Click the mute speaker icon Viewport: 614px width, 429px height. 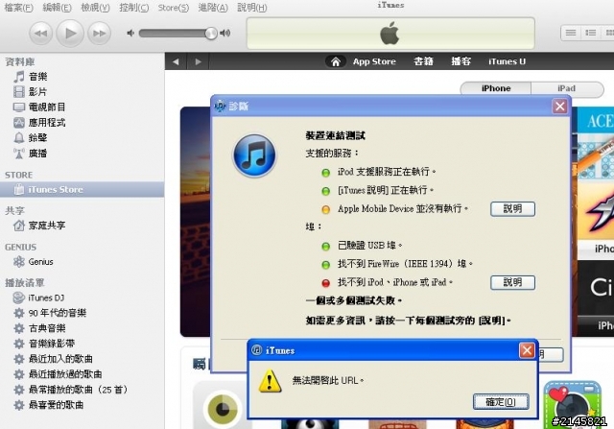click(130, 34)
